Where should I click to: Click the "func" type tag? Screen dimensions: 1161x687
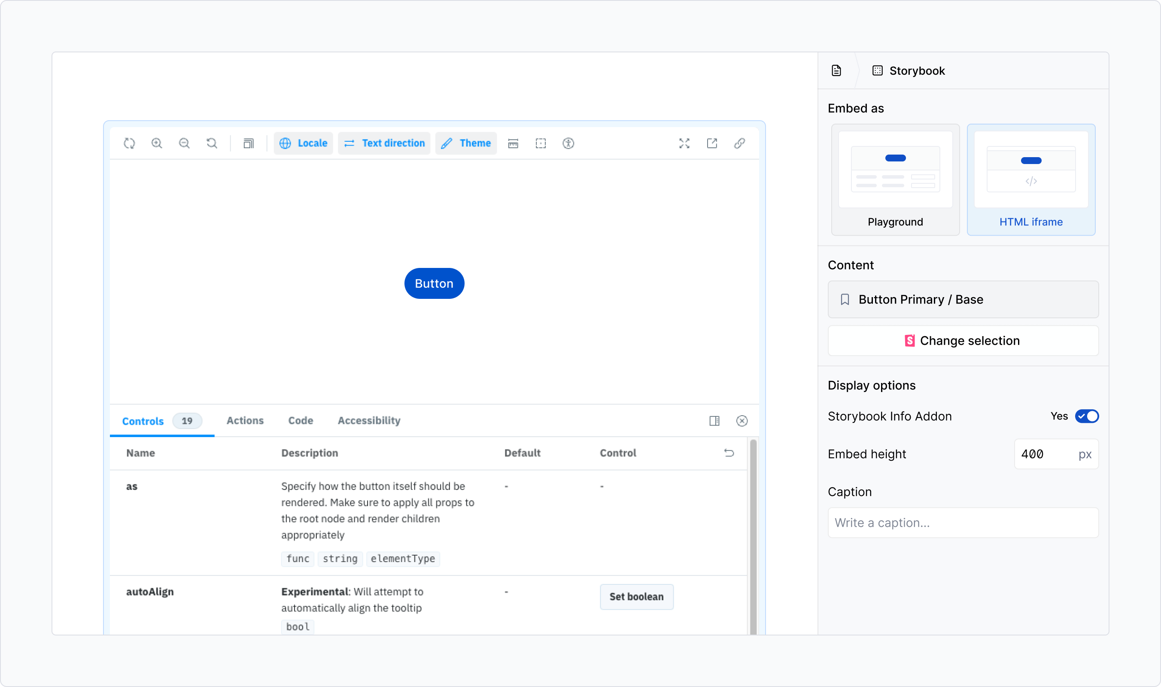(x=298, y=559)
